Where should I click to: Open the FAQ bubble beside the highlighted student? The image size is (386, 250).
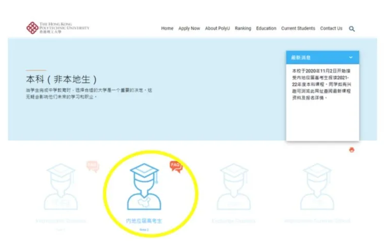[176, 165]
